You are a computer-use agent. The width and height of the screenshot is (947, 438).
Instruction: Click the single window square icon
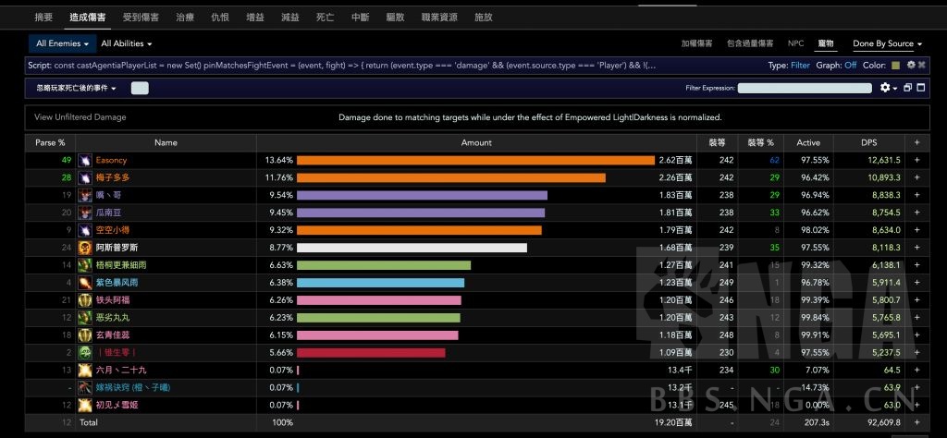coord(921,88)
